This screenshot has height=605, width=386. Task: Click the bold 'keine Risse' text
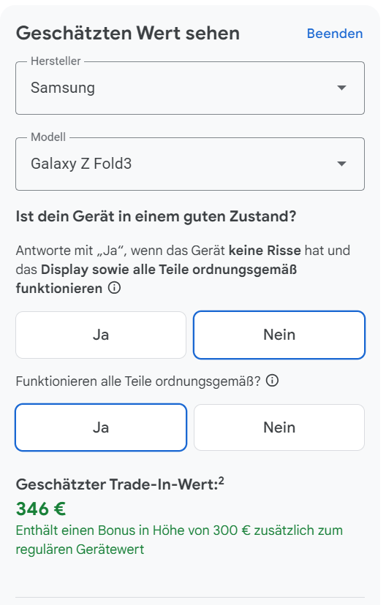(x=265, y=251)
